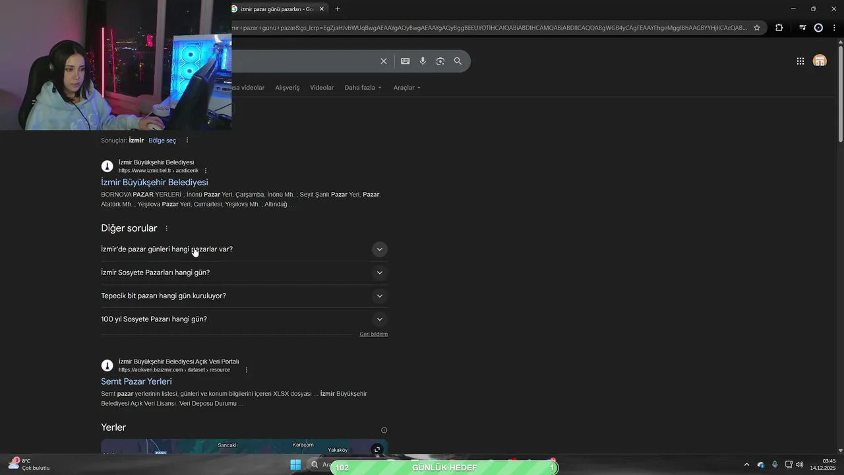The height and width of the screenshot is (475, 844).
Task: Click İzmir Büyükşehir Belediyesi site favicon
Action: point(107,166)
